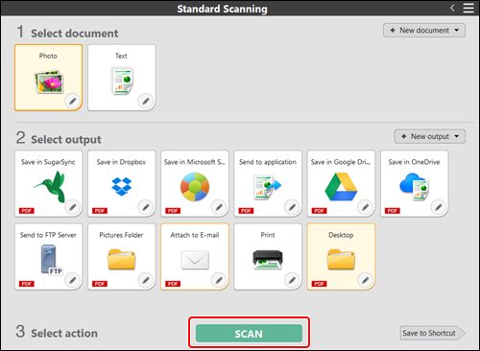Choose the Print output tile

tap(268, 256)
